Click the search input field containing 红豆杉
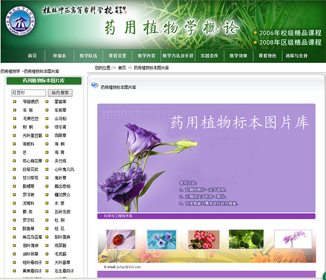 (x=28, y=93)
